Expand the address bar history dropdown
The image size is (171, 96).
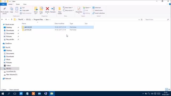139,19
